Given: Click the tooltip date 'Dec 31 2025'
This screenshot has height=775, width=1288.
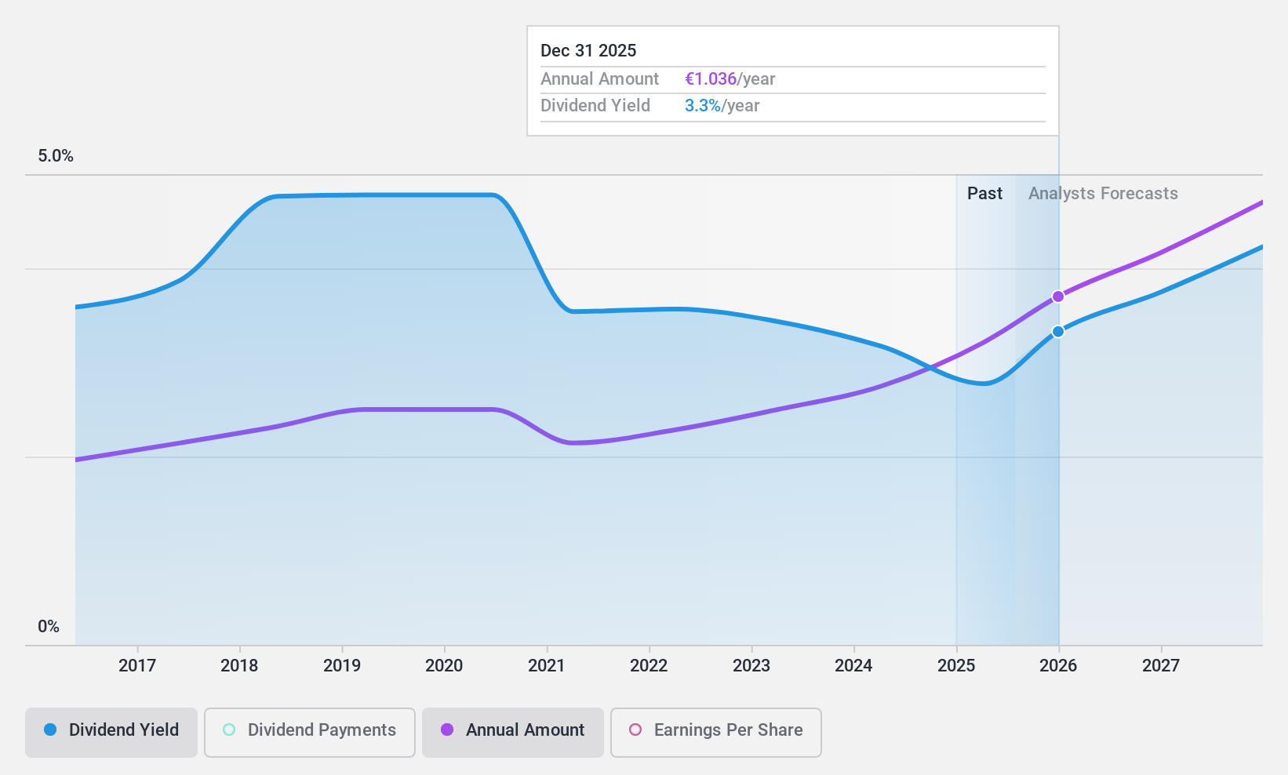Looking at the screenshot, I should (x=588, y=51).
